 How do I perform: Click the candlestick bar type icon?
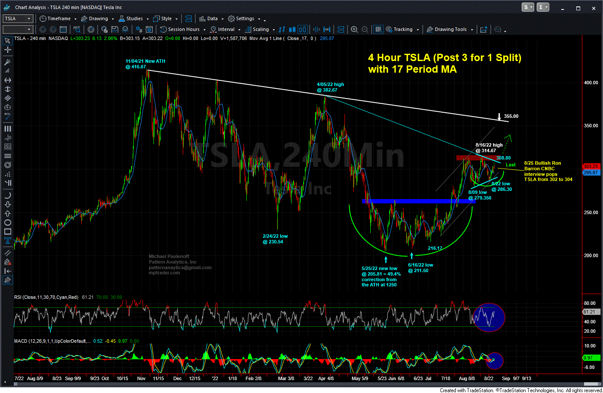pos(292,29)
